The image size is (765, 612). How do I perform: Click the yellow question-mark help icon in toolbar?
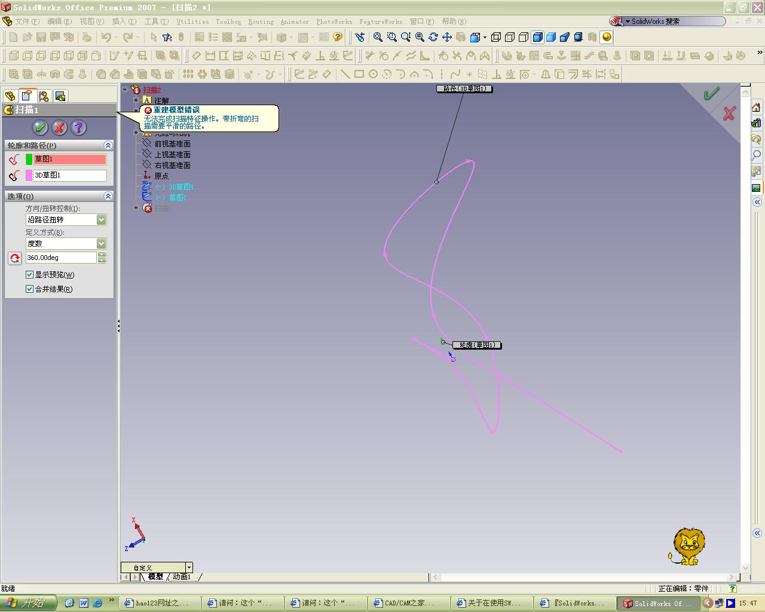point(338,37)
